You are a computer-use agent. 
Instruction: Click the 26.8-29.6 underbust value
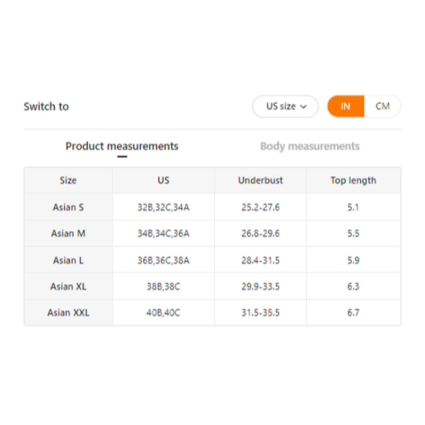[x=260, y=234]
